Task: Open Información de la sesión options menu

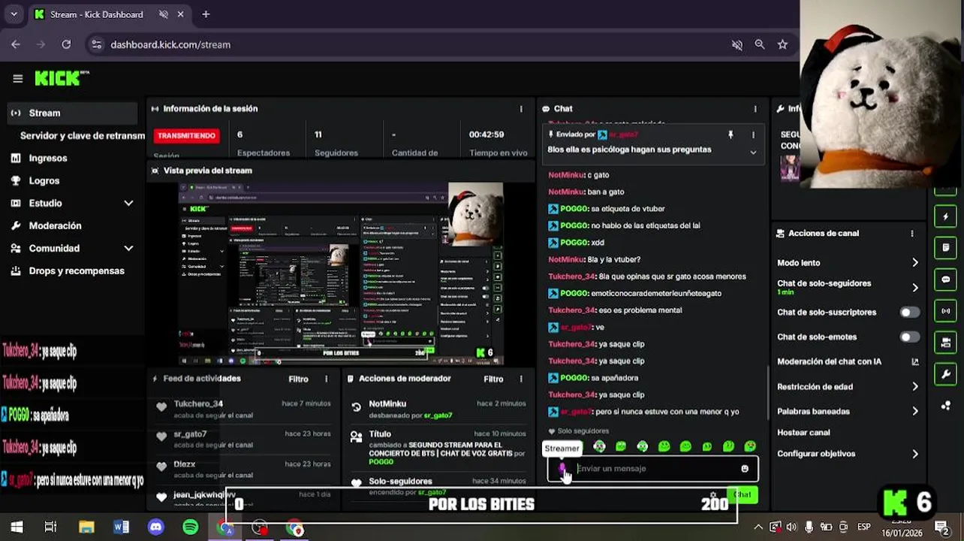Action: [521, 109]
